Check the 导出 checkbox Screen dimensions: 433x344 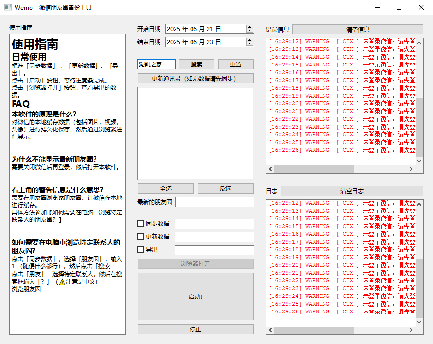[x=141, y=250]
